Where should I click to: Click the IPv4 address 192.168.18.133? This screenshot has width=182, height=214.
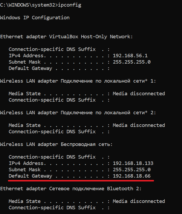133,163
